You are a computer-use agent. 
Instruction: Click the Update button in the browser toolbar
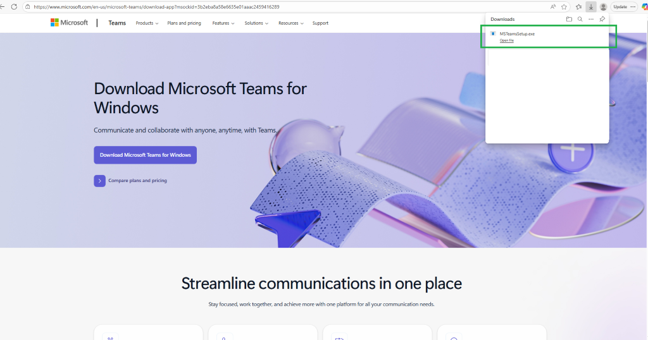click(624, 6)
